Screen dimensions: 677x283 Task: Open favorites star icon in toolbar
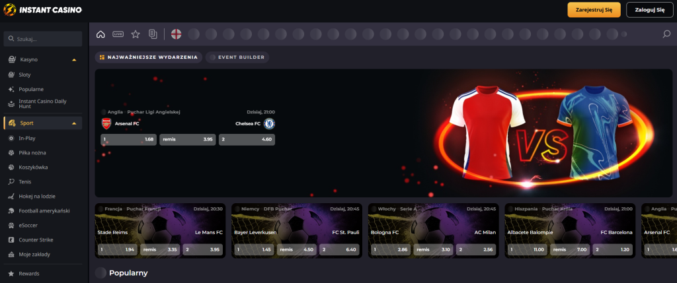click(x=136, y=34)
